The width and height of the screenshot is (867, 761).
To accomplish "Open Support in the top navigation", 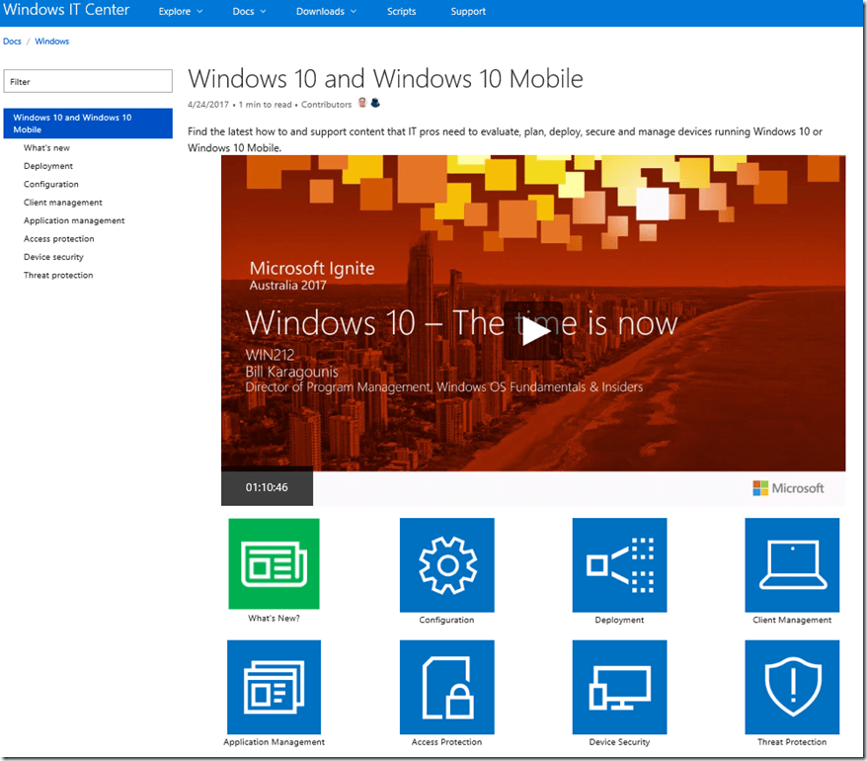I will pos(468,12).
